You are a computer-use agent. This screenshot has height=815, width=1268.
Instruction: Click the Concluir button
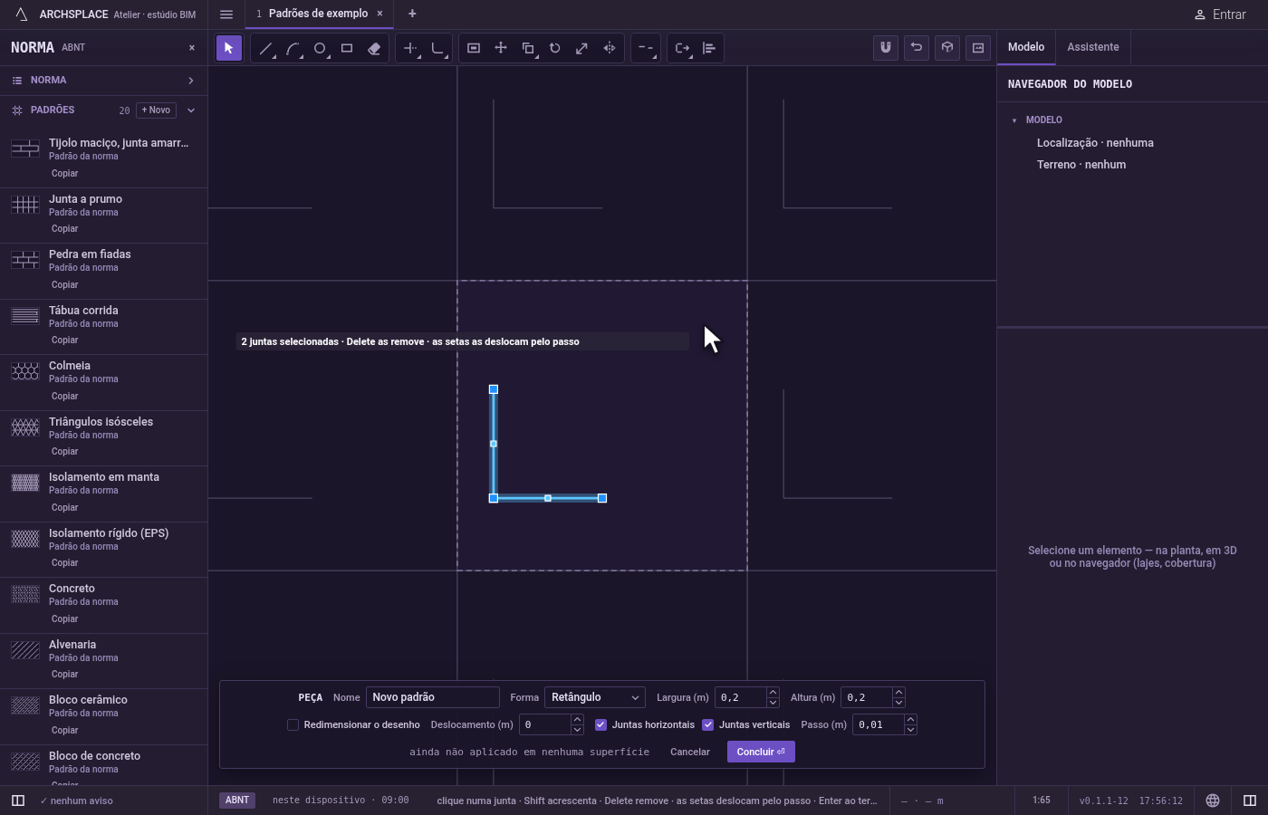(761, 752)
